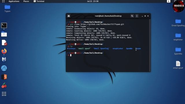The width and height of the screenshot is (185, 104).
Task: Click 'Resolving deltas' output line
Action: 85,40
